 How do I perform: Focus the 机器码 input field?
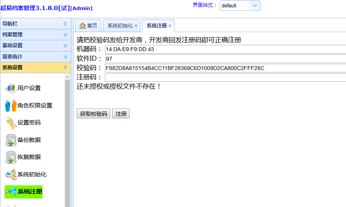click(225, 49)
